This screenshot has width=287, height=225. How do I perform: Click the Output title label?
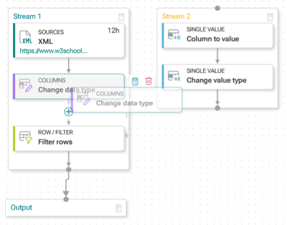pos(21,208)
